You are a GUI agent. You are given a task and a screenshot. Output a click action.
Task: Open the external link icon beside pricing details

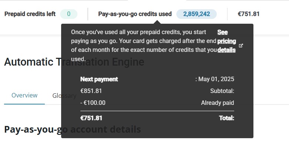(241, 46)
